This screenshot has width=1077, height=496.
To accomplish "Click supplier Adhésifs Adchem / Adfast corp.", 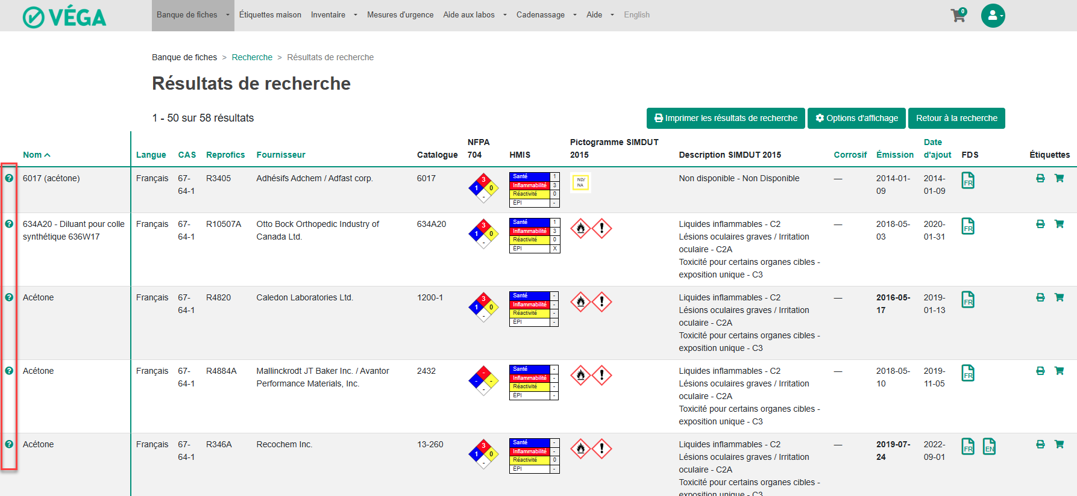I will tap(315, 178).
